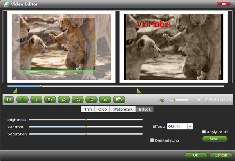Screen dimensions: 235x161
Task: Click the Contrast slider
Action: pos(86,127)
